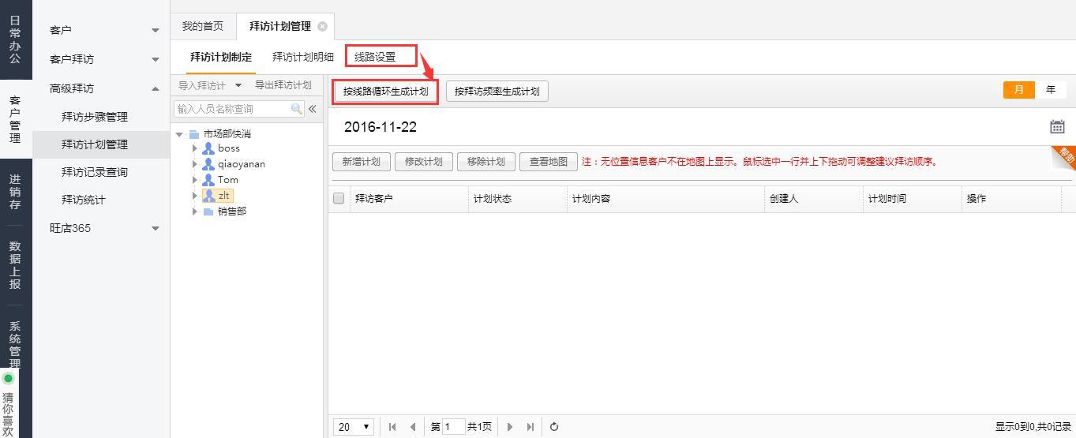Viewport: 1076px width, 438px height.
Task: Click 按线路循环生成计划 button
Action: pyautogui.click(x=385, y=92)
